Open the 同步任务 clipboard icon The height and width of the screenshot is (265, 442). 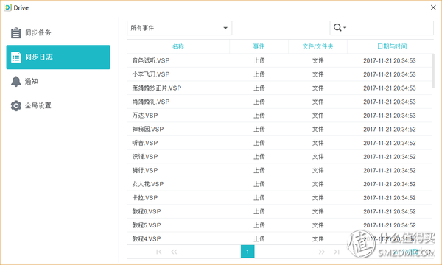click(x=15, y=33)
